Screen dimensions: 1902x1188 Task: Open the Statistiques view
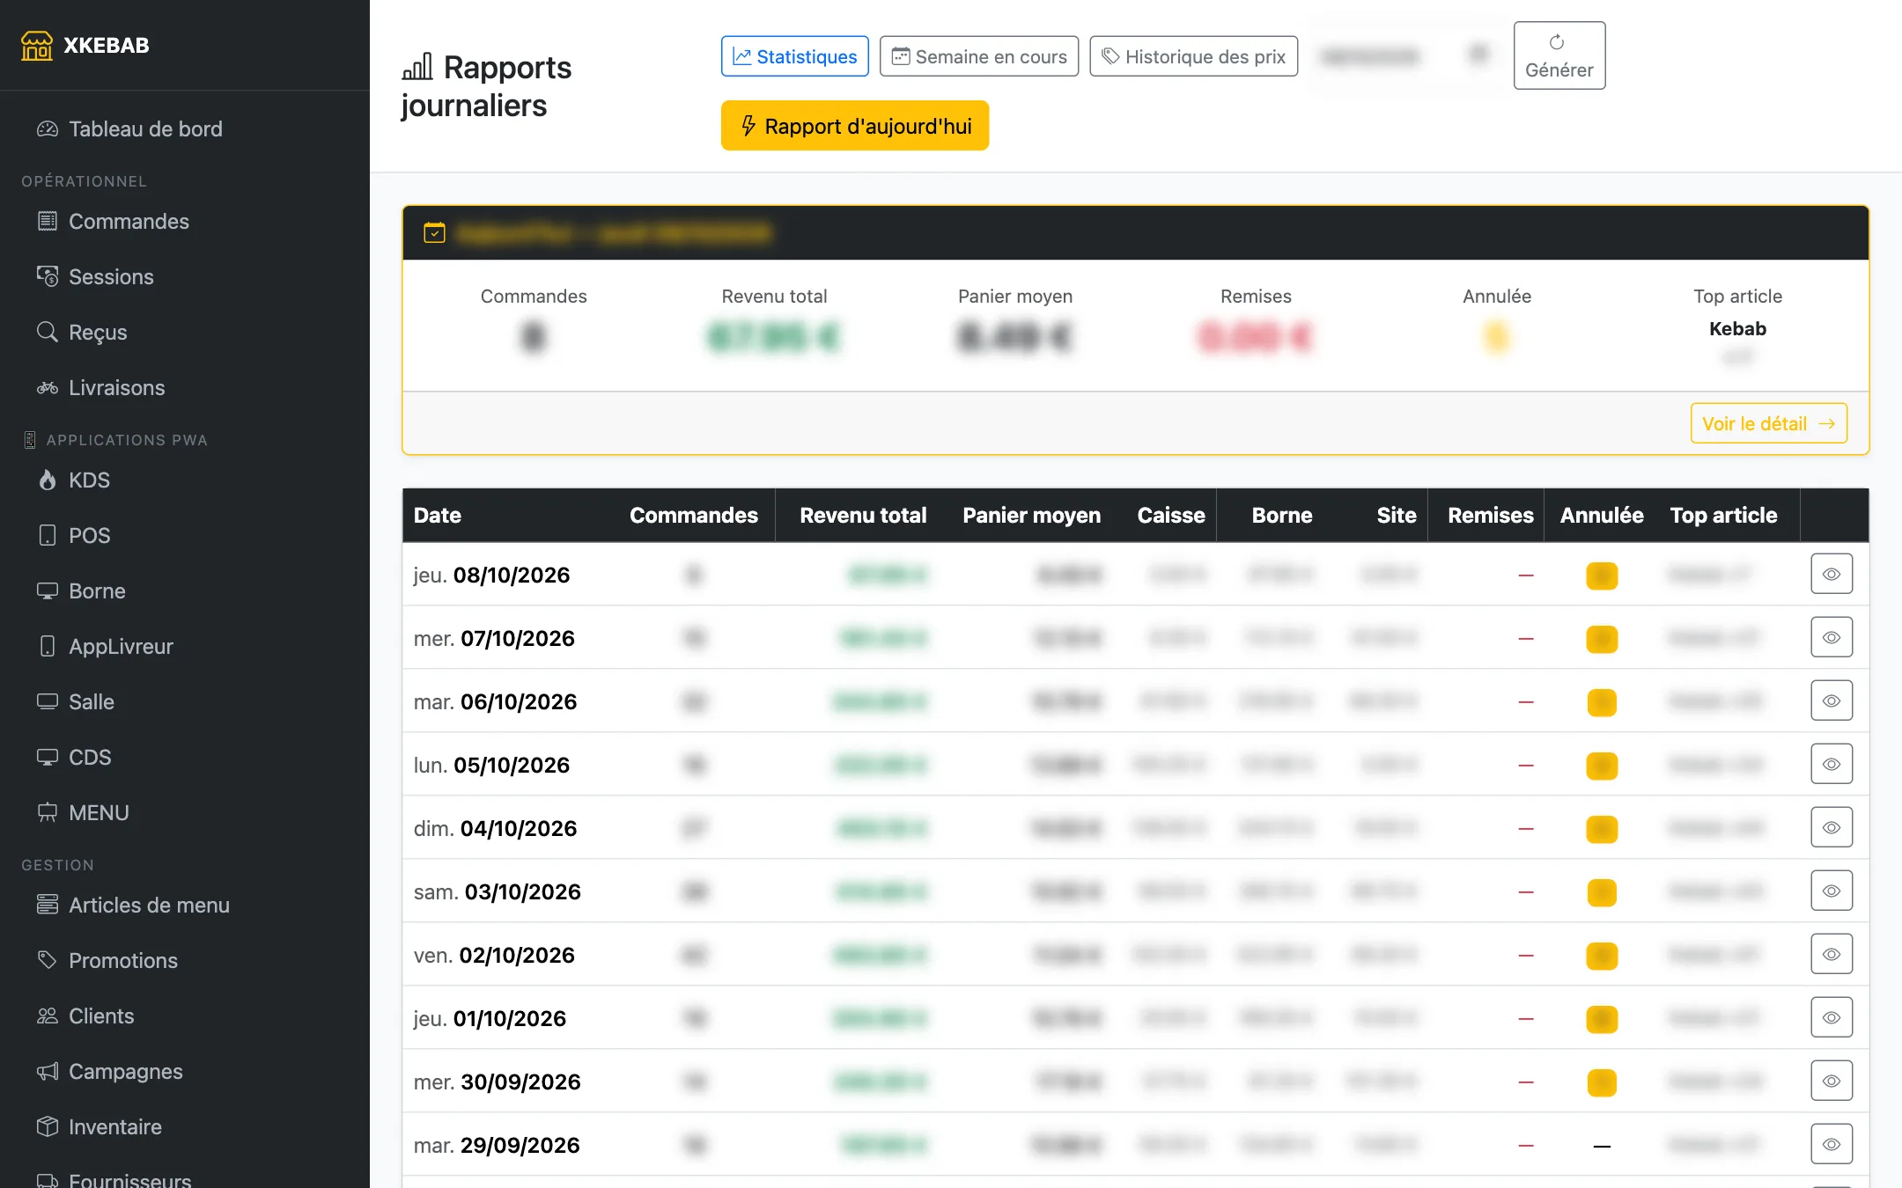point(795,56)
